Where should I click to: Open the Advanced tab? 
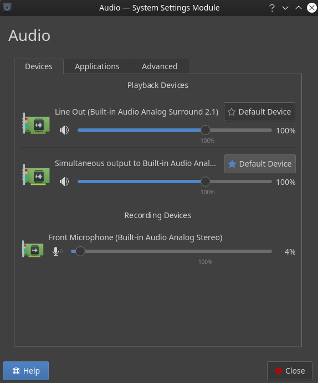(x=160, y=66)
